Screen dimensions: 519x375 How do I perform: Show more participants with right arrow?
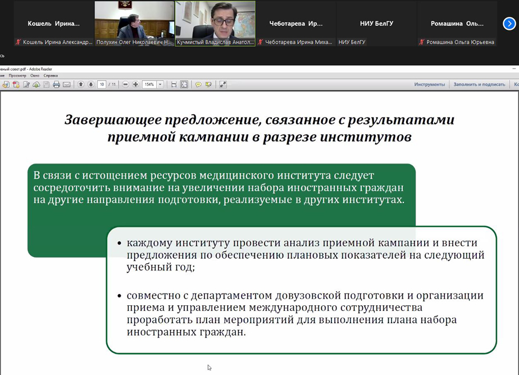[509, 24]
